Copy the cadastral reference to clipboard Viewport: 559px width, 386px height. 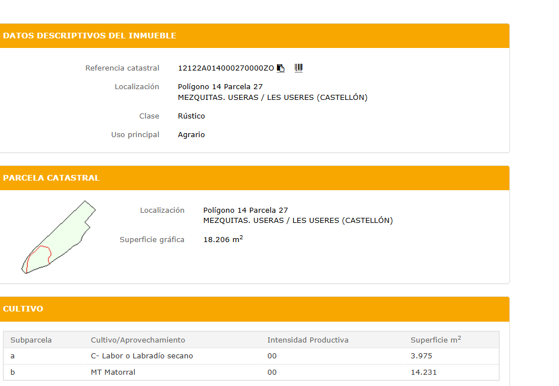click(281, 68)
